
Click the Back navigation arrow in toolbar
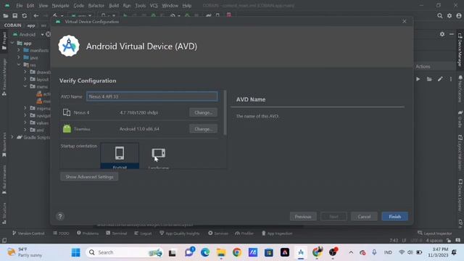pyautogui.click(x=36, y=16)
